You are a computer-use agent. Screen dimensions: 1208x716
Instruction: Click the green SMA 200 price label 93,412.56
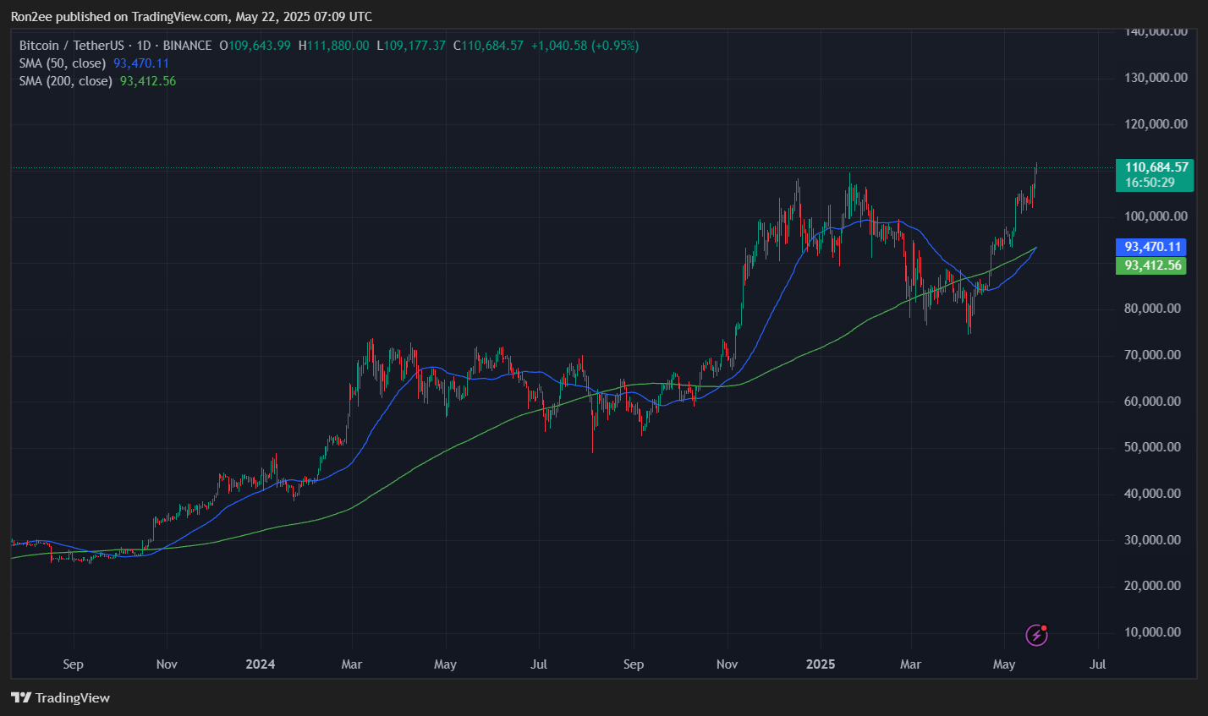click(1151, 265)
